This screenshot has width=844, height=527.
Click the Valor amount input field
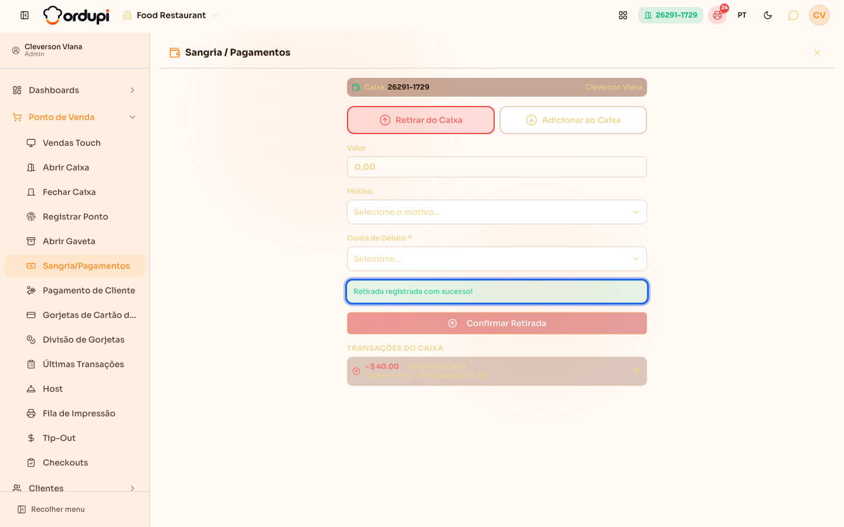[497, 167]
